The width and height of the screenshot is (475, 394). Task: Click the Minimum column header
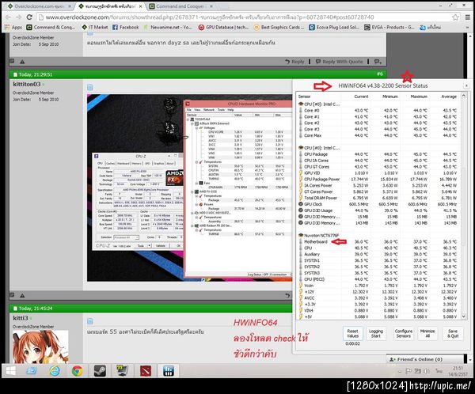tap(389, 97)
